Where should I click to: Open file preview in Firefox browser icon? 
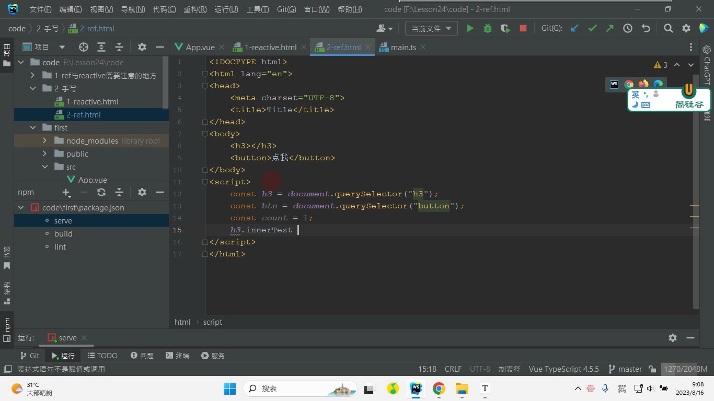coord(643,84)
